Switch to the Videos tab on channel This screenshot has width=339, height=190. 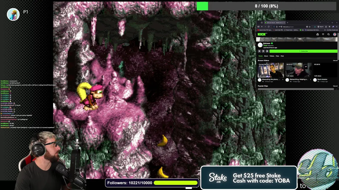click(x=272, y=56)
